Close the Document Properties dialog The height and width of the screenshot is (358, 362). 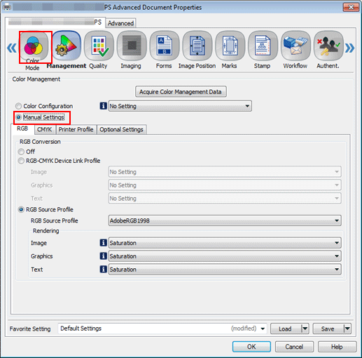(x=351, y=7)
